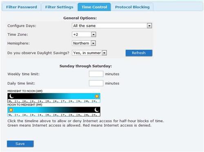Switch to the Filter Settings tab
This screenshot has width=204, height=152.
(59, 7)
